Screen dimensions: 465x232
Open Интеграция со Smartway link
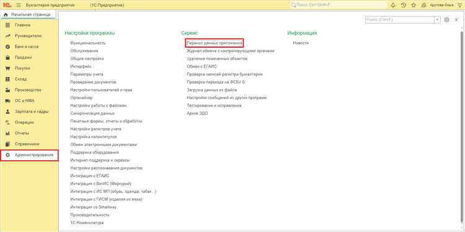94,207
